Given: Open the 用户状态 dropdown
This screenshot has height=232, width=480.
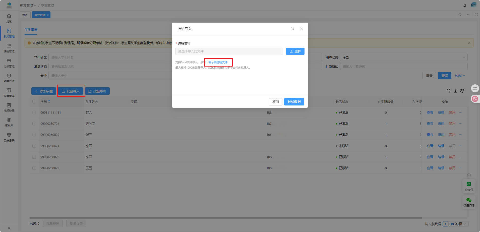Looking at the screenshot, I should [404, 57].
